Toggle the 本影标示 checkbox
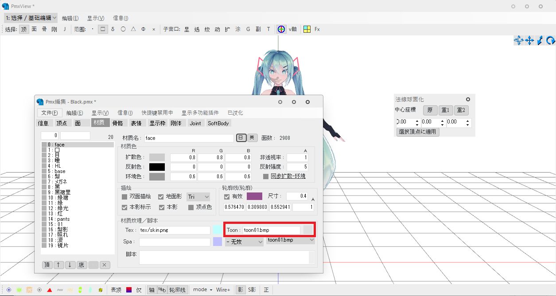This screenshot has width=556, height=296. [124, 207]
